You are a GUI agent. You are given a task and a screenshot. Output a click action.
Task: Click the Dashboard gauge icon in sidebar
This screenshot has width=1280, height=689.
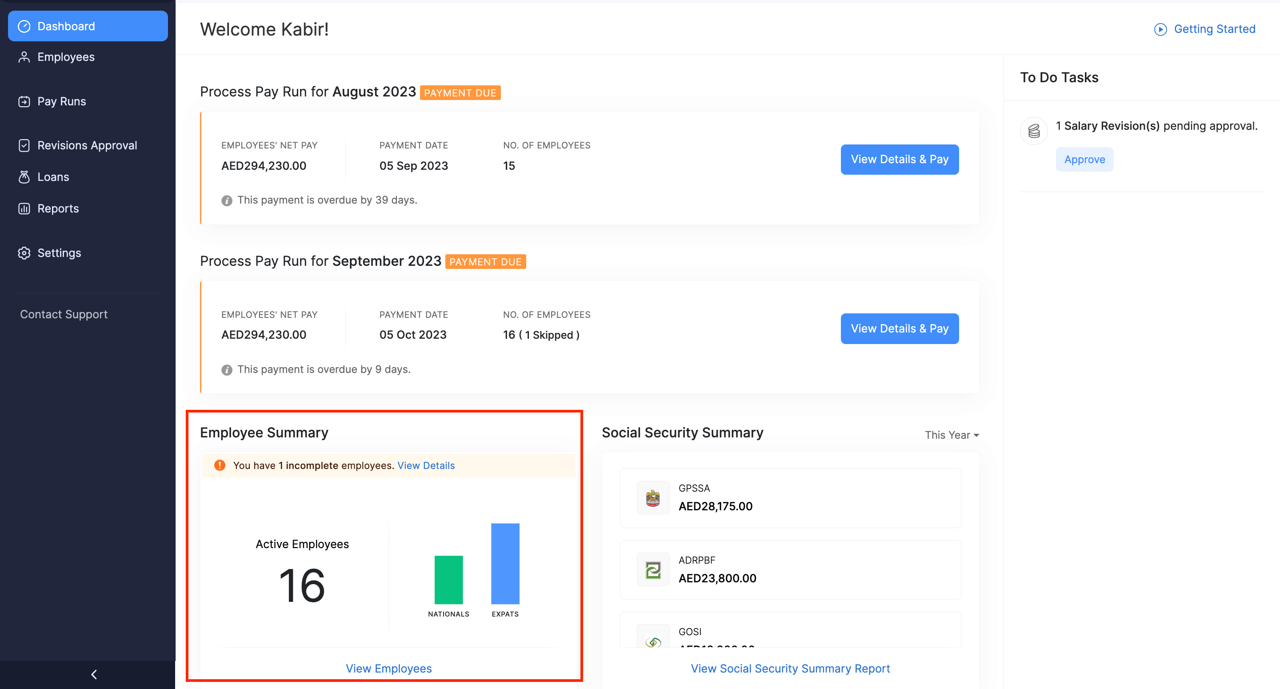(x=24, y=26)
